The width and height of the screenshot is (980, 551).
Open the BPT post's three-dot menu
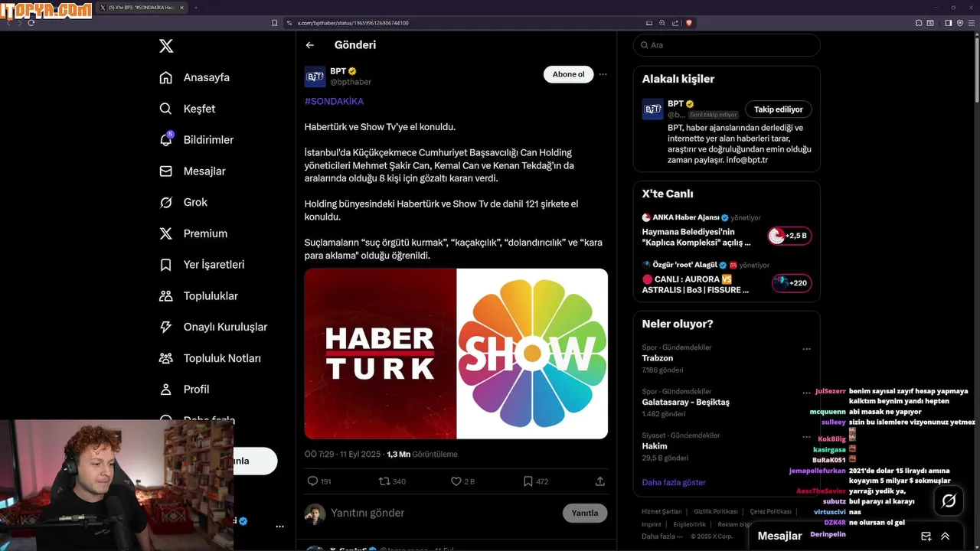[x=603, y=74]
